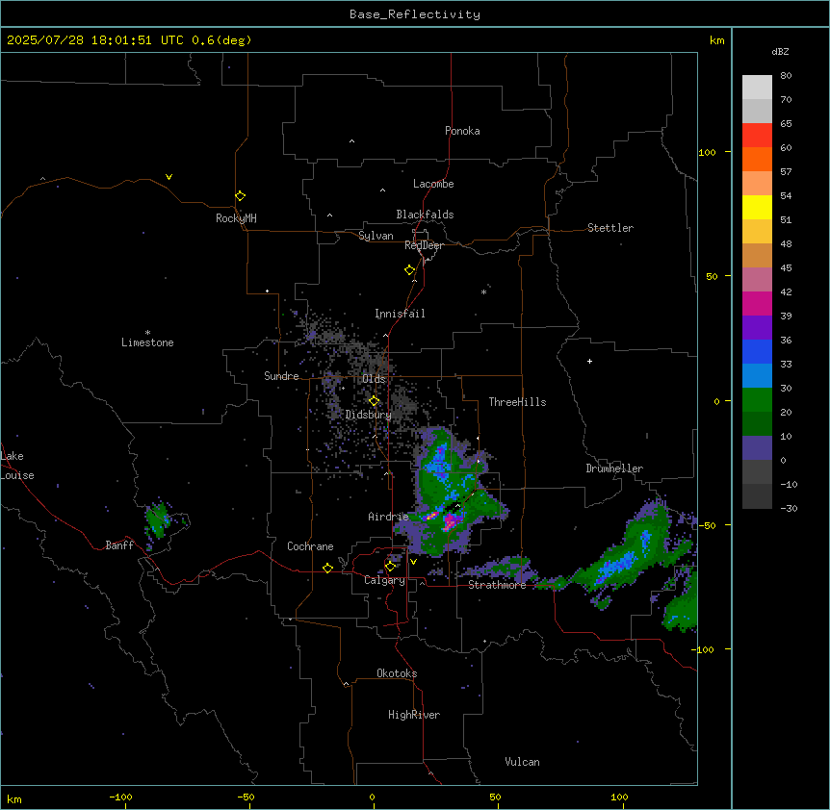830x810 pixels.
Task: Click the RockyMH city label
Action: pyautogui.click(x=236, y=218)
